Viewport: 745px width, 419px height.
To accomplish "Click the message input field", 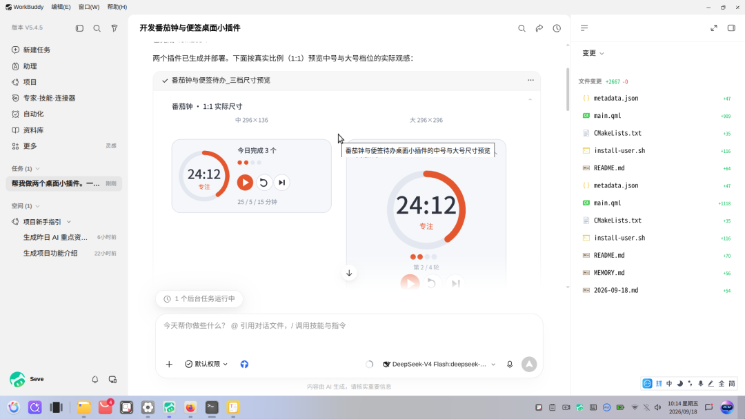I will click(349, 325).
